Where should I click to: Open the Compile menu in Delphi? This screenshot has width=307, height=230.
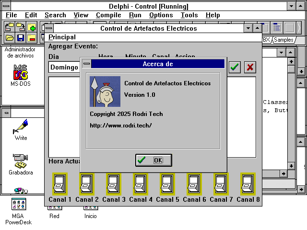pyautogui.click(x=108, y=15)
